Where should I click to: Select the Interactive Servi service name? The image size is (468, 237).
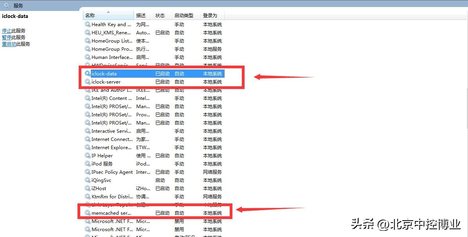click(x=112, y=131)
